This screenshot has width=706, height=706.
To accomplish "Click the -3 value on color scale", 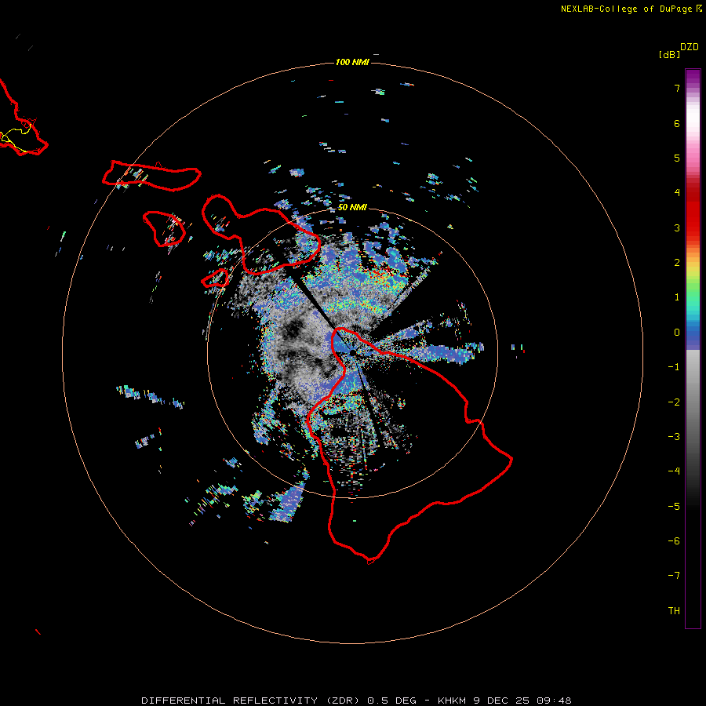I will tap(674, 437).
